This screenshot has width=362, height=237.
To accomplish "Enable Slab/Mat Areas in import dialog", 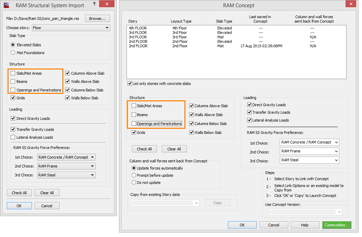I will 13,73.
